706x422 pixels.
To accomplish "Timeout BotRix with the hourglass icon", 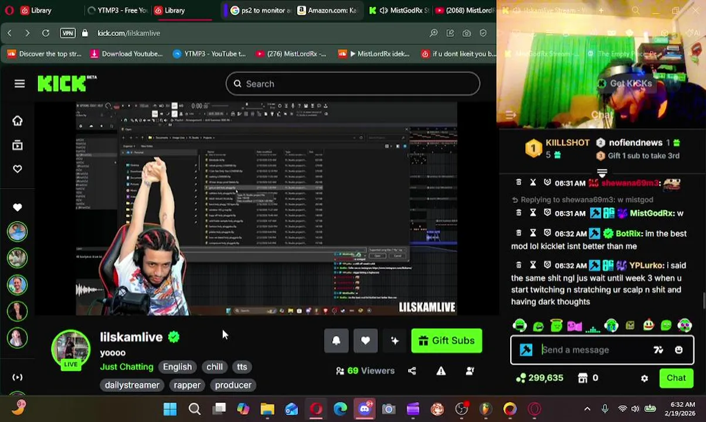I will coord(532,233).
